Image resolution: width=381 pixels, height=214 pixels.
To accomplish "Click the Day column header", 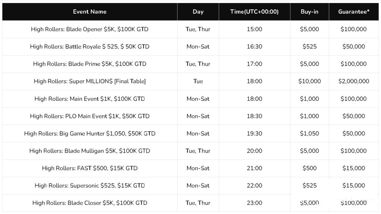I will pyautogui.click(x=198, y=12).
